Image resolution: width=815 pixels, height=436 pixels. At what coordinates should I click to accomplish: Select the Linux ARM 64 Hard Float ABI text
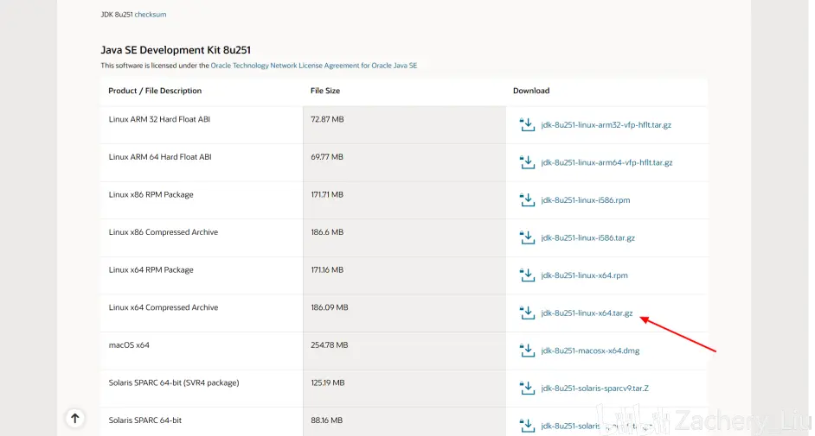pyautogui.click(x=159, y=157)
